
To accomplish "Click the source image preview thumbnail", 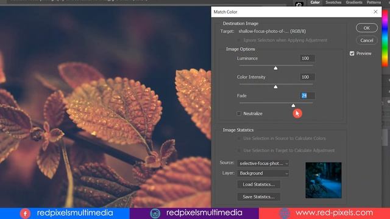I will tap(324, 180).
